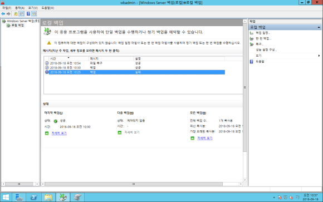Screen dimensions: 323x202
Task: Toggle the console tree pane toolbar icon
Action: 21,14
